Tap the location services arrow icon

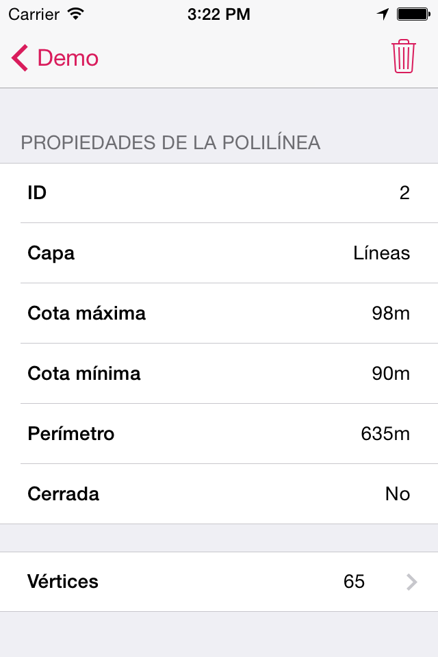(383, 14)
